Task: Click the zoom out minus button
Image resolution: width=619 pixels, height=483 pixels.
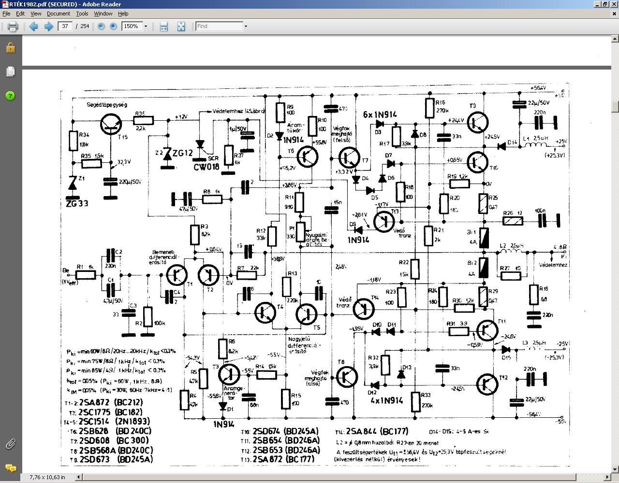Action: click(x=101, y=26)
